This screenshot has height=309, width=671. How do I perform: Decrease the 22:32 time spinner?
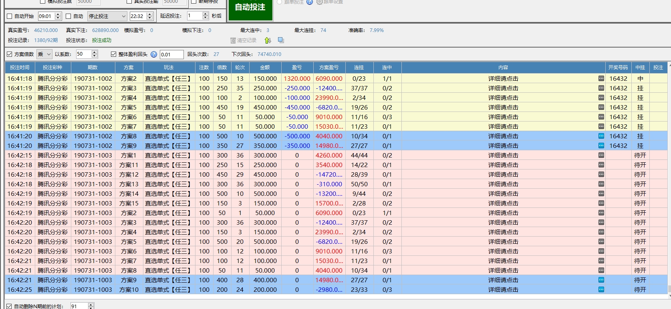[150, 18]
